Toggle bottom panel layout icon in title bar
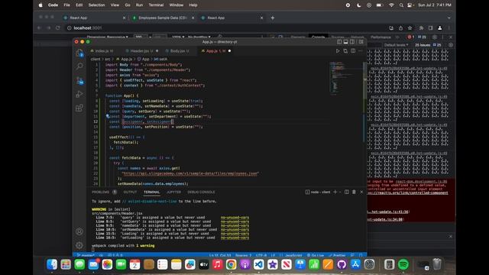The height and width of the screenshot is (275, 489). coord(346,42)
